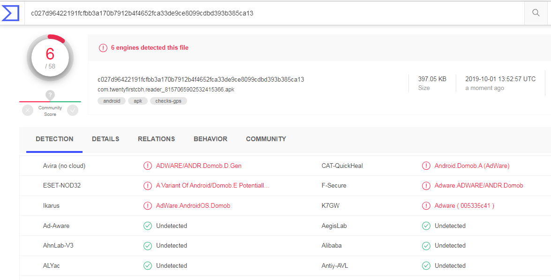551x280 pixels.
Task: Click the search magnifier icon
Action: click(536, 13)
